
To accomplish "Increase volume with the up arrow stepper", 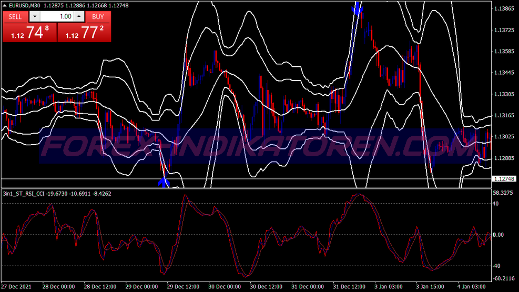I will coord(79,16).
